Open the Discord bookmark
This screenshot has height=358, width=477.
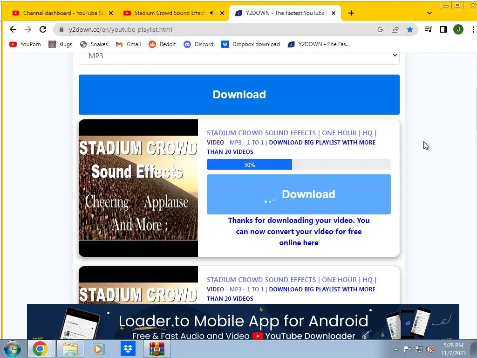coord(198,44)
